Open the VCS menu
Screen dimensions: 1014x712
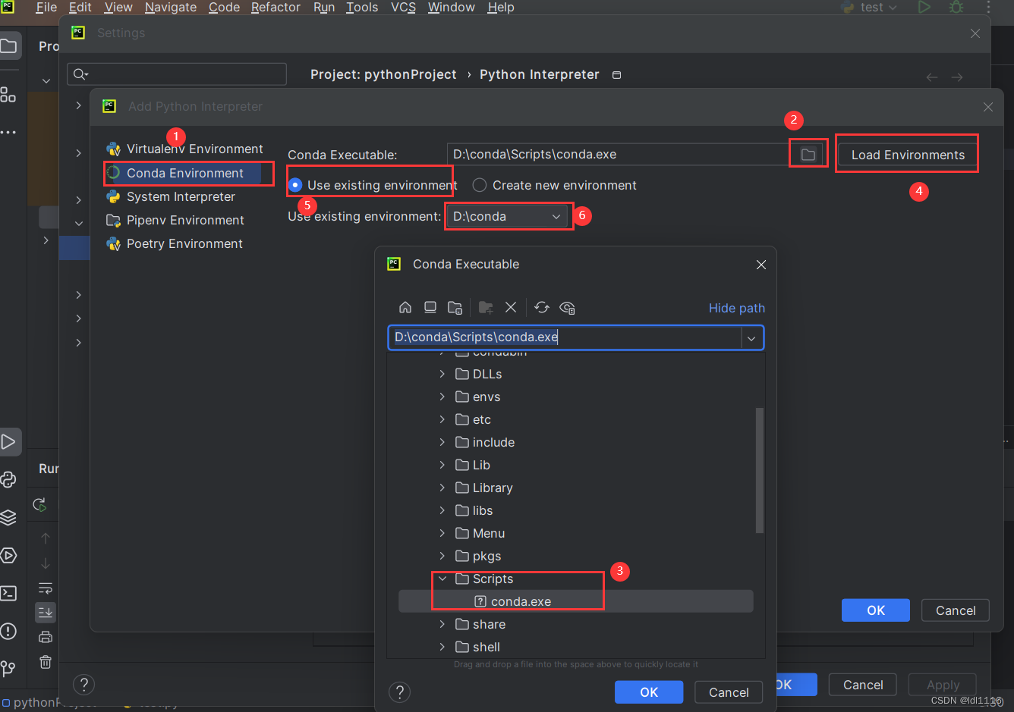pos(403,7)
